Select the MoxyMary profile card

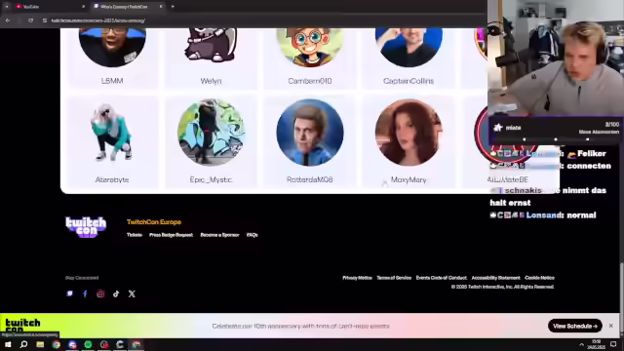click(x=409, y=141)
